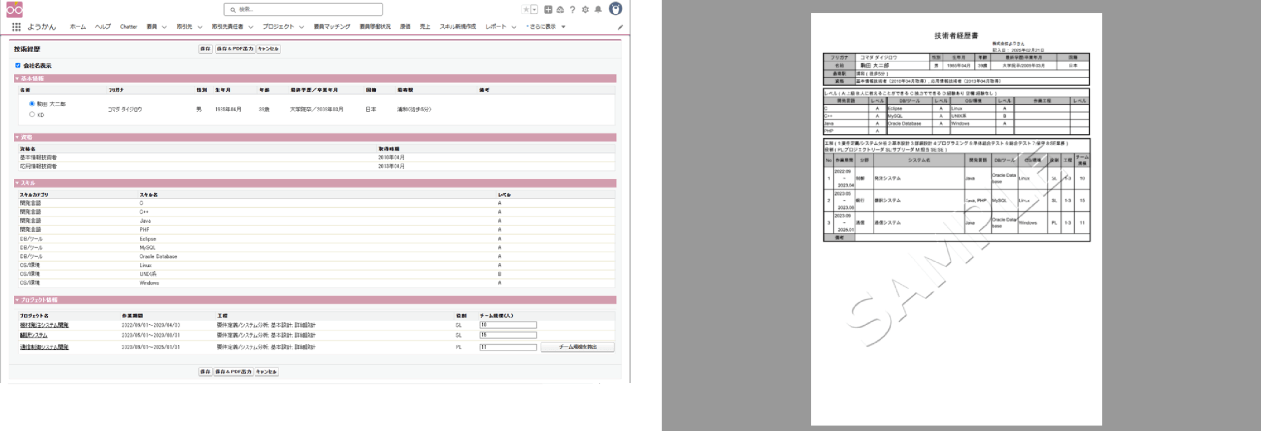Toggle the 会社名表示 checkbox
1261x431 pixels.
(18, 65)
